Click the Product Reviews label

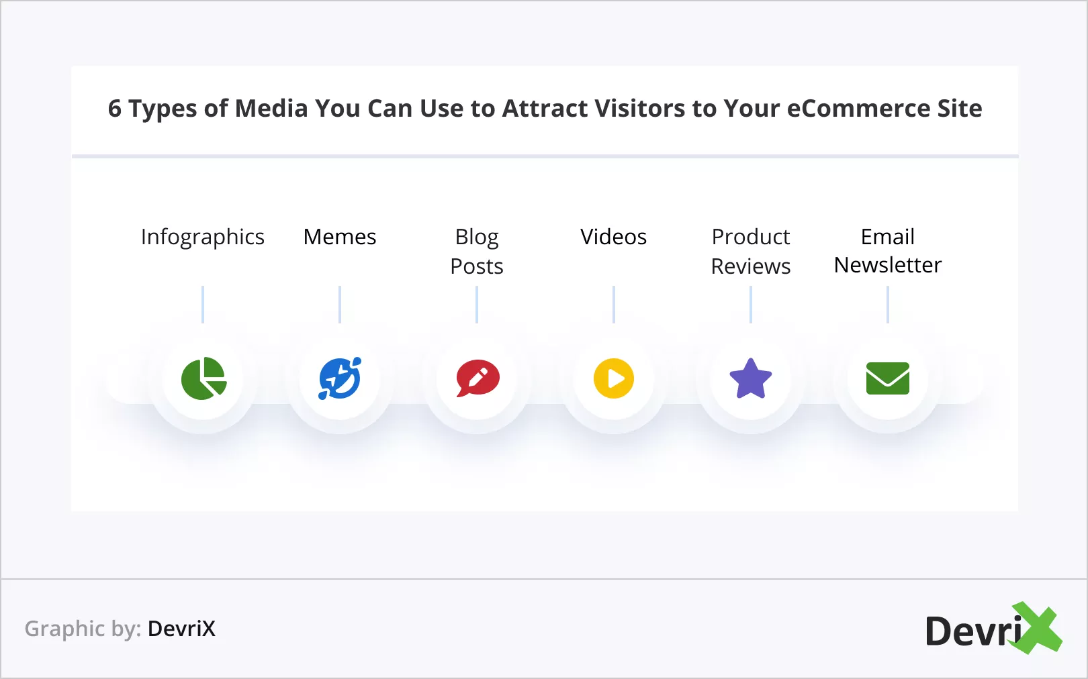pos(750,252)
